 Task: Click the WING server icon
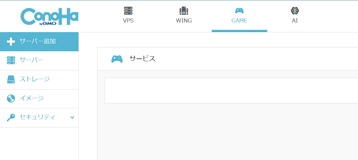click(184, 11)
